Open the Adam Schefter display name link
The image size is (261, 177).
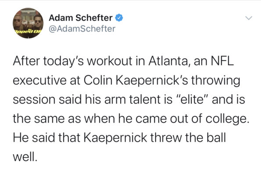[x=81, y=18]
